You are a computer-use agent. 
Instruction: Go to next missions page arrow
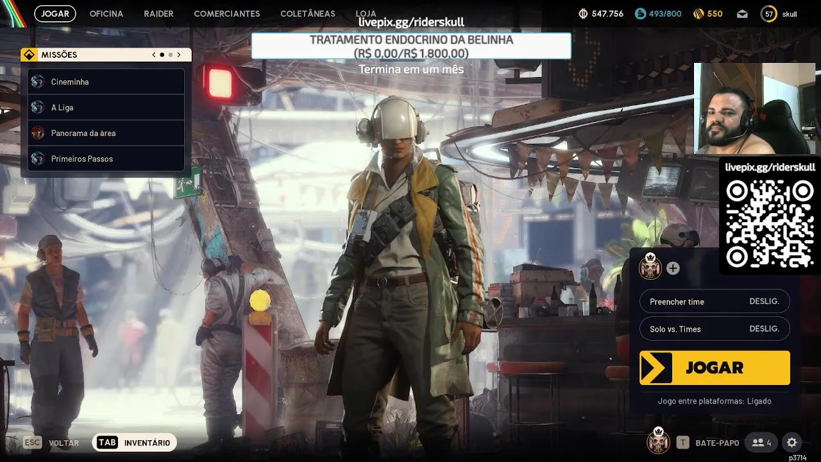(179, 55)
